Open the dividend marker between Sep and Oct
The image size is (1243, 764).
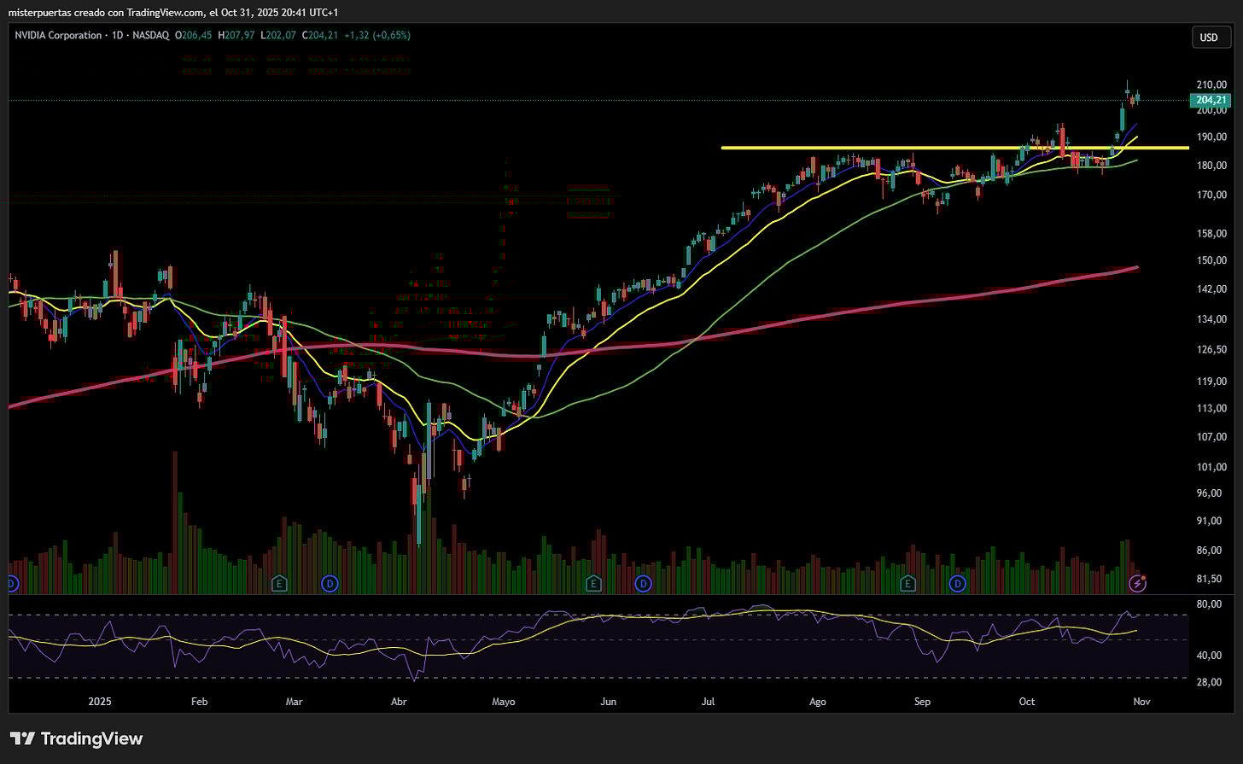(x=958, y=583)
